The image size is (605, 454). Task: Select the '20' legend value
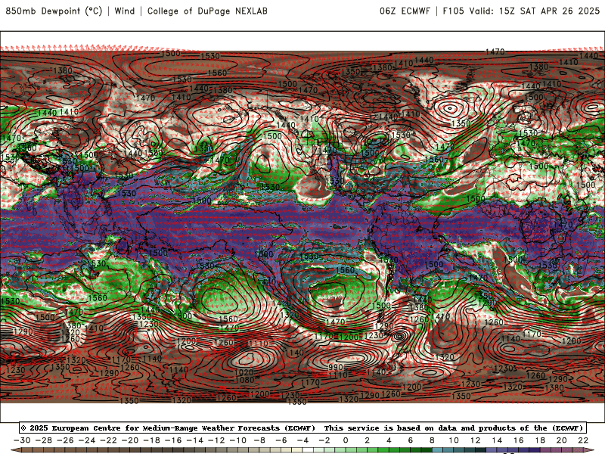(562, 440)
